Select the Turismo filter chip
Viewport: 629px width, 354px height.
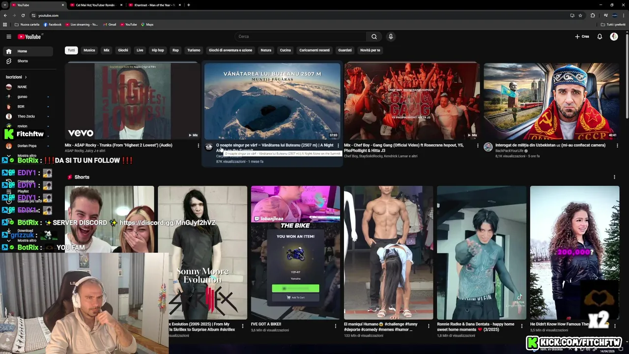(194, 50)
